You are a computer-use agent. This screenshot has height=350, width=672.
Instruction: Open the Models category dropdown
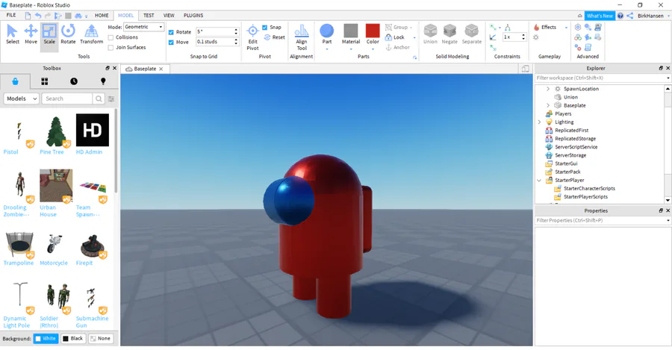click(22, 99)
